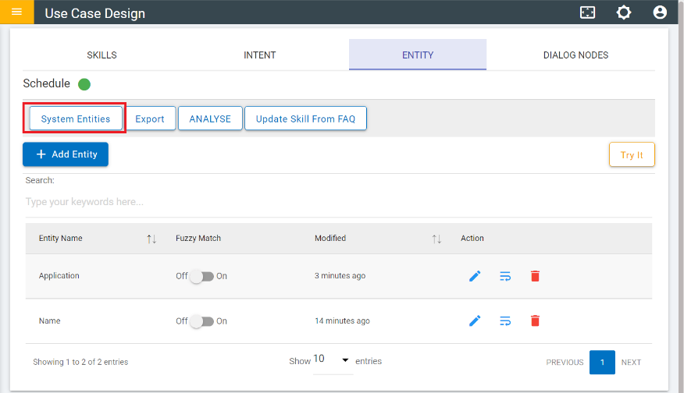Open the hamburger menu
This screenshot has height=393, width=684.
click(16, 12)
